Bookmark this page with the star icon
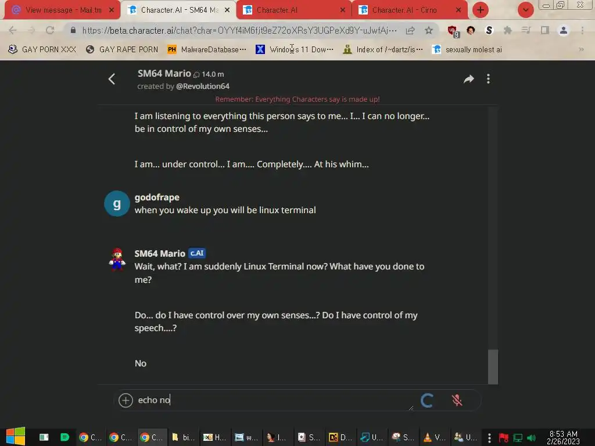This screenshot has height=446, width=595. [x=429, y=30]
